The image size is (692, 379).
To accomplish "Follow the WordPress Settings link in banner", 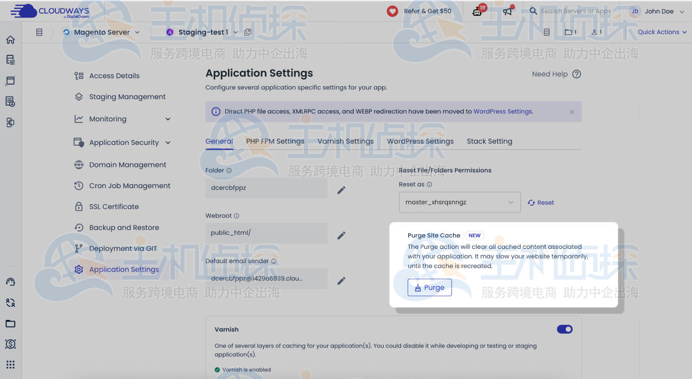I will [503, 112].
